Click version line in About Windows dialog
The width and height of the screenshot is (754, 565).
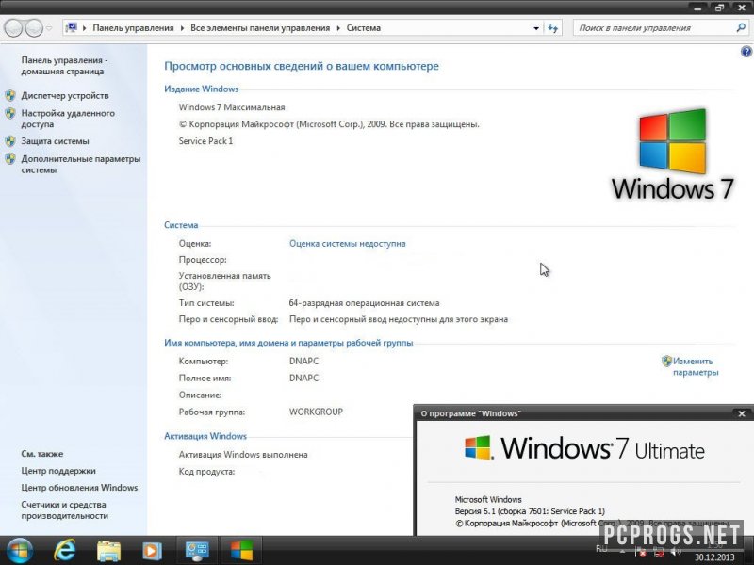pyautogui.click(x=530, y=511)
